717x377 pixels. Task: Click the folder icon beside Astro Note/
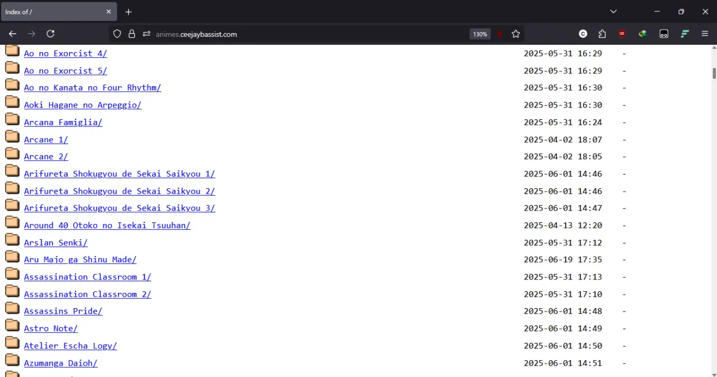tap(12, 325)
